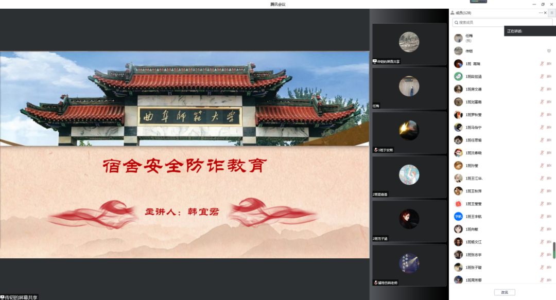Click the camera-off icon for 1班马怡宁
This screenshot has width=556, height=300.
pyautogui.click(x=549, y=127)
